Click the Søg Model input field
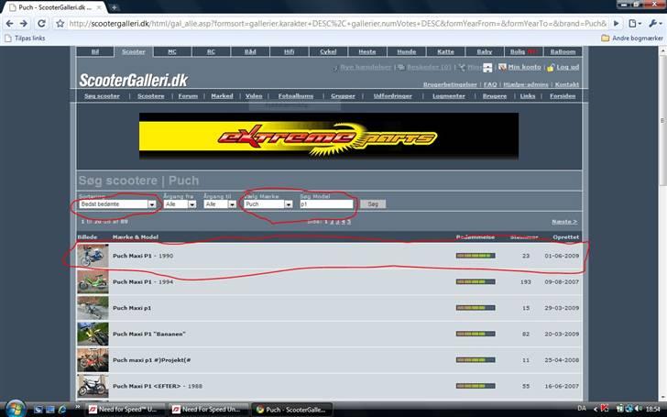 326,204
